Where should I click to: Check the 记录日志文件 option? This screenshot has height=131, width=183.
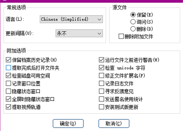point(102,83)
